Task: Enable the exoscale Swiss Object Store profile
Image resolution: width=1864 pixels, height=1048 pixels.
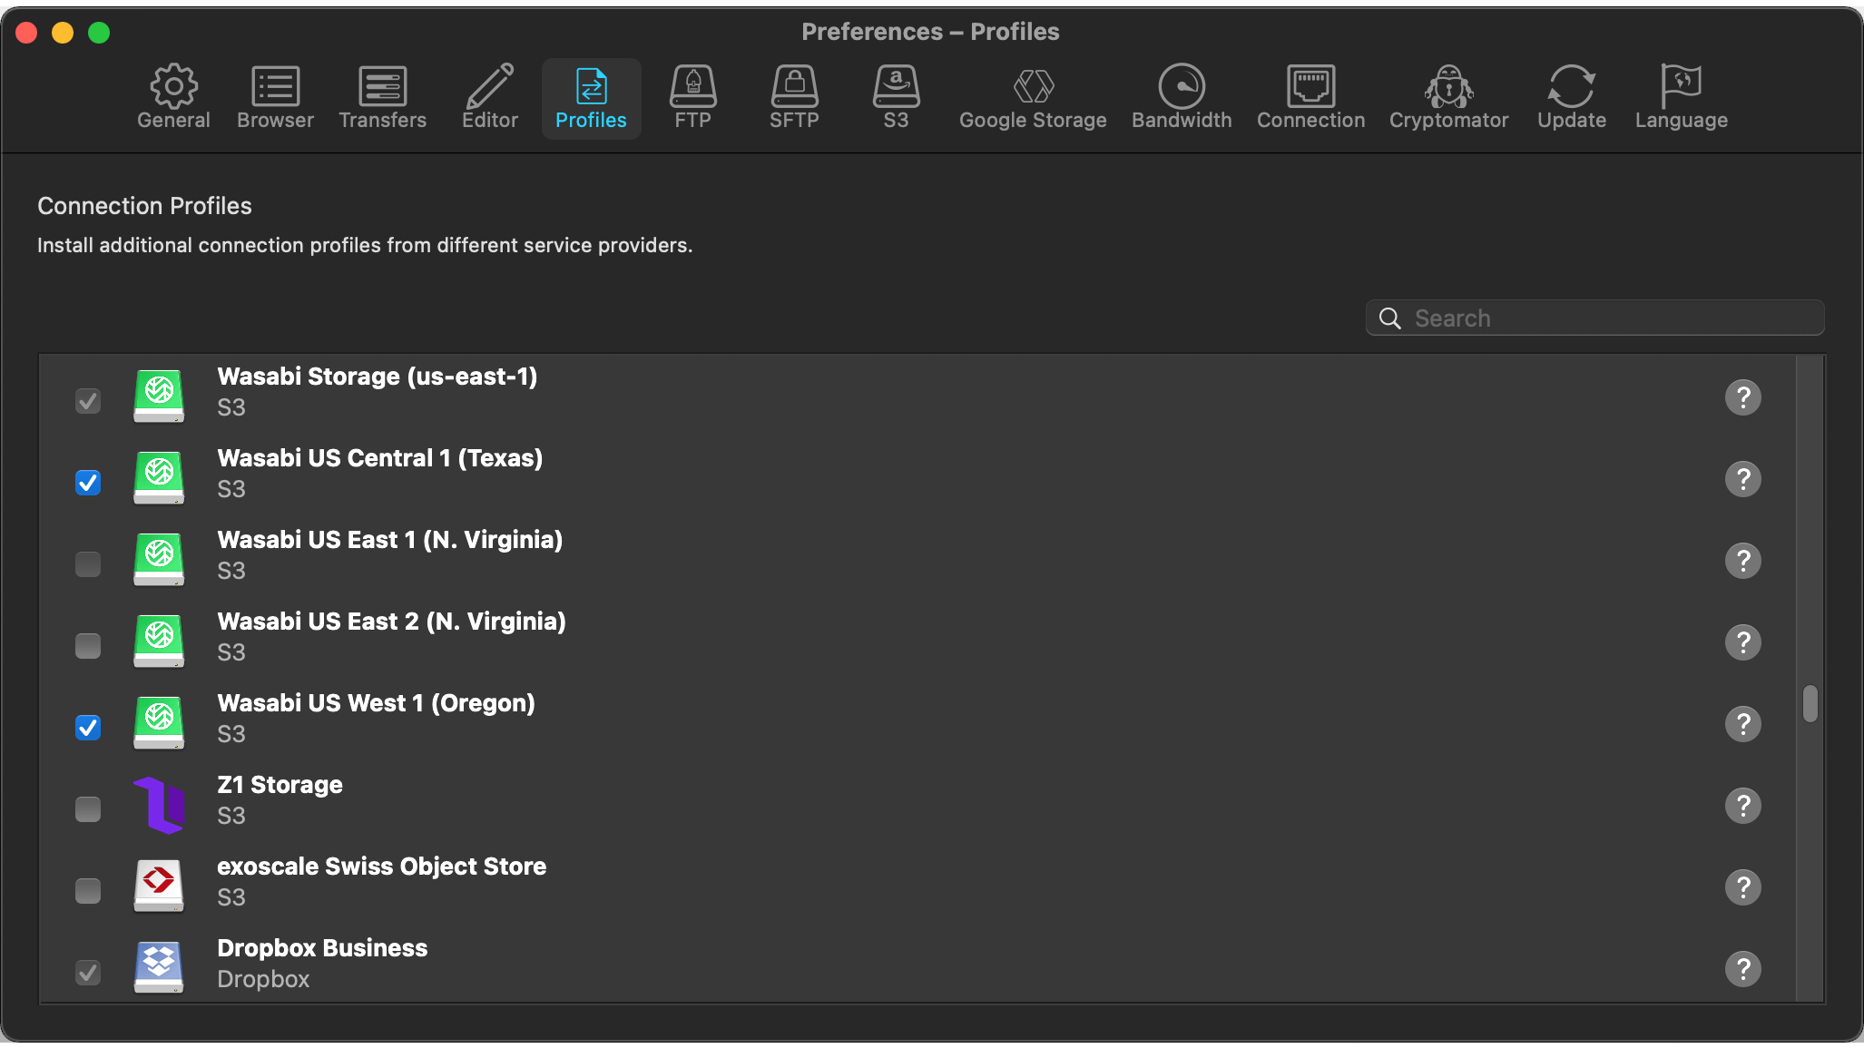Action: (88, 890)
